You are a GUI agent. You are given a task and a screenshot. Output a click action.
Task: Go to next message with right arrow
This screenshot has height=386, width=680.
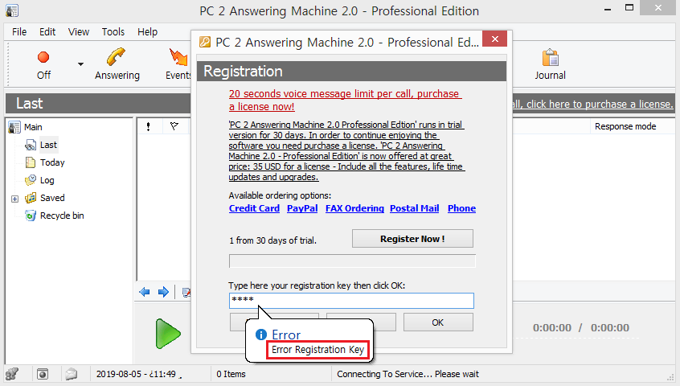click(x=163, y=292)
